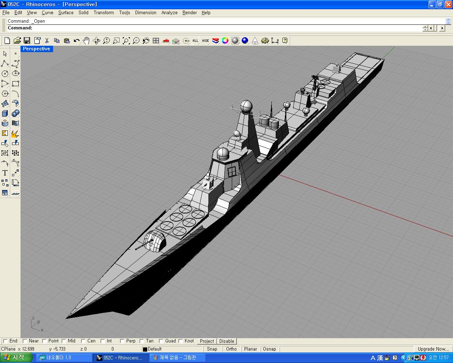The width and height of the screenshot is (453, 363).
Task: Choose the Zoom Window tool
Action: tap(116, 41)
